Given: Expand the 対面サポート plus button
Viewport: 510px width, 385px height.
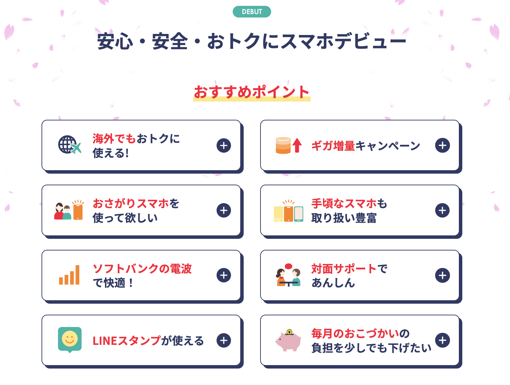Looking at the screenshot, I should click(x=442, y=275).
